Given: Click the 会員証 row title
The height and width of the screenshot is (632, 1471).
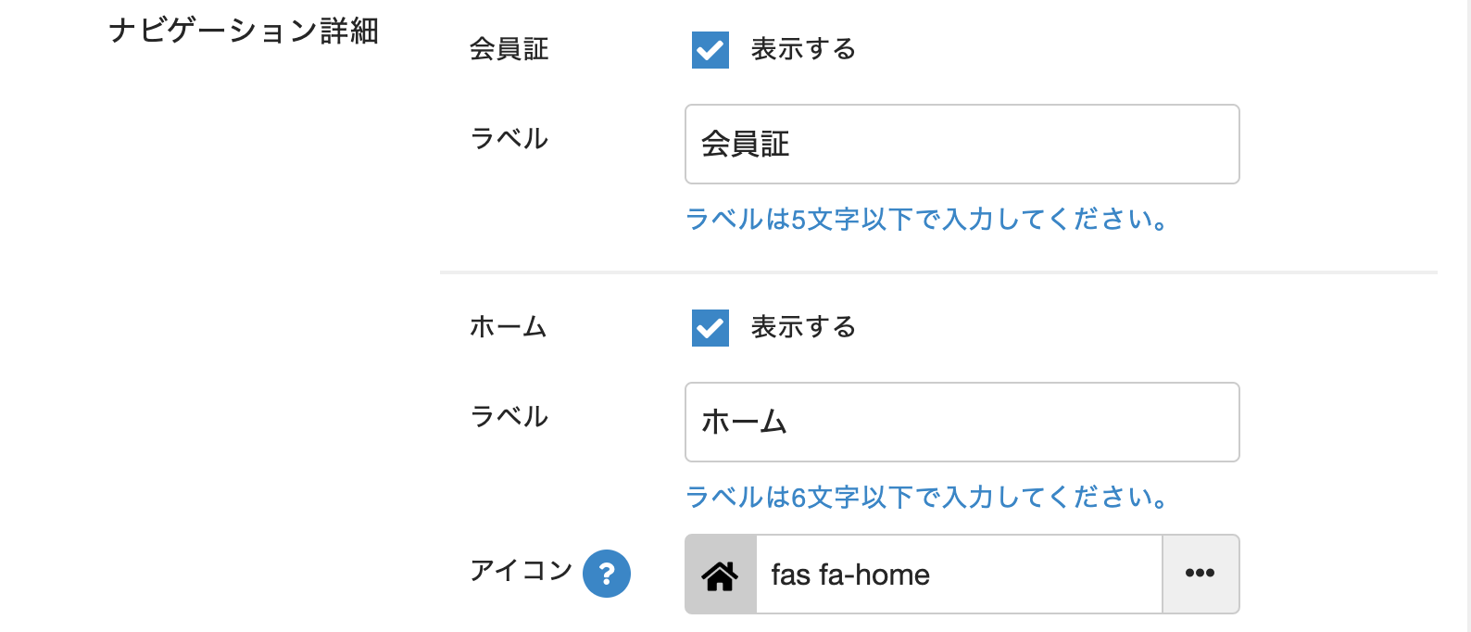Looking at the screenshot, I should tap(509, 49).
